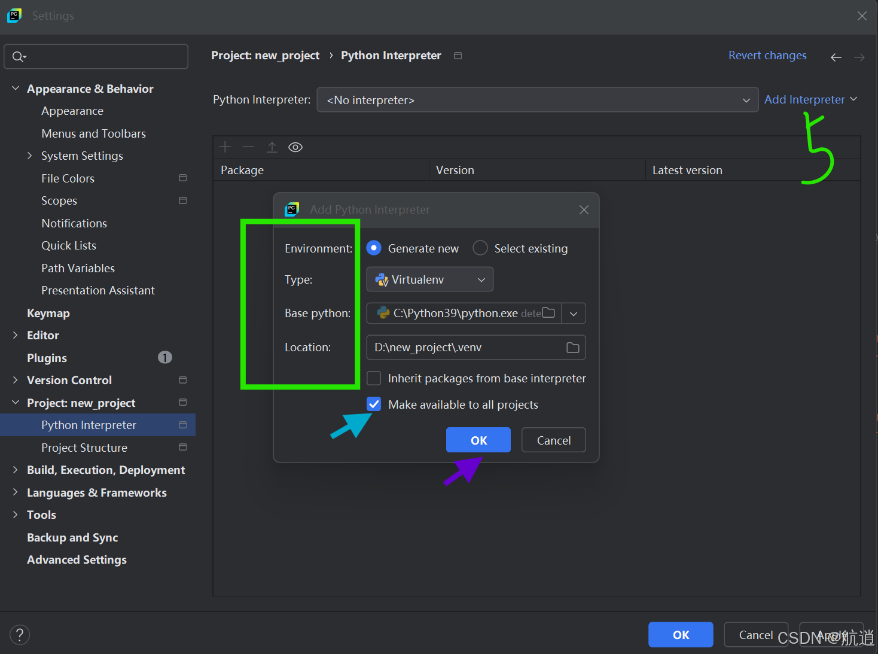This screenshot has height=654, width=878.
Task: Click the search magnifier icon in Settings
Action: click(19, 57)
